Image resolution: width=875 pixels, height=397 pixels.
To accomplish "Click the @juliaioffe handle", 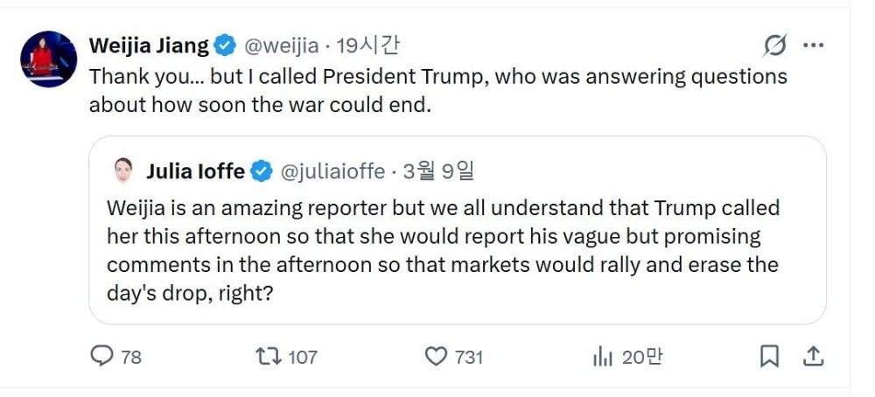I will (332, 171).
